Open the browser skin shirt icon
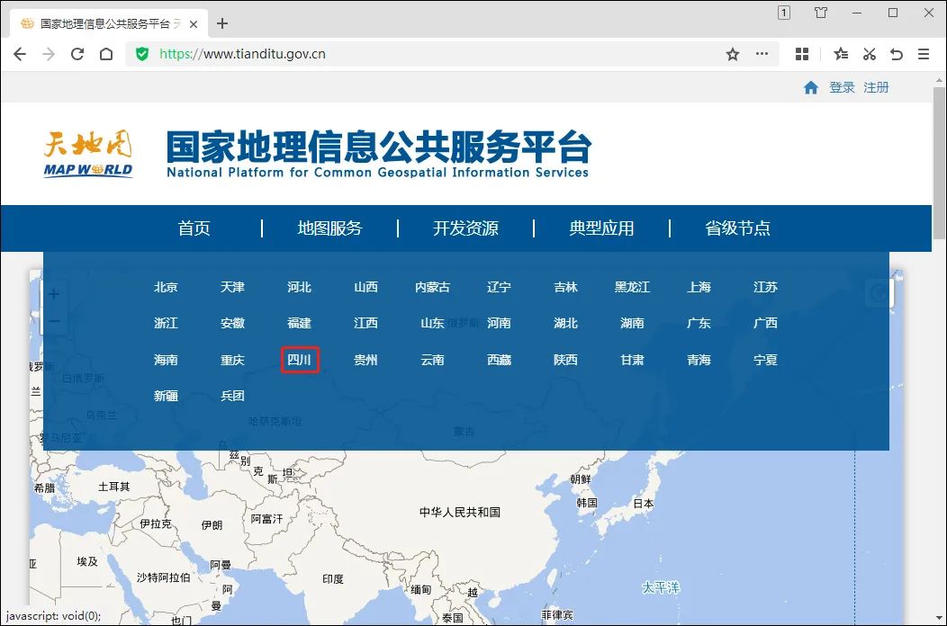The height and width of the screenshot is (626, 947). click(x=821, y=13)
